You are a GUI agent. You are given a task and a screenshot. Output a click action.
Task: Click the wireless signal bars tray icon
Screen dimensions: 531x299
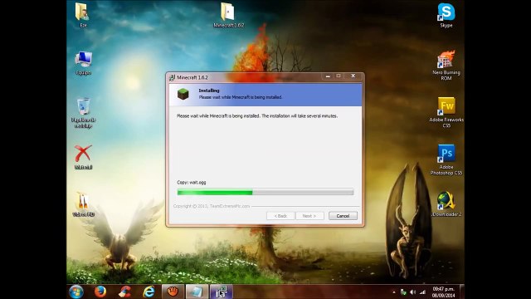tap(422, 292)
